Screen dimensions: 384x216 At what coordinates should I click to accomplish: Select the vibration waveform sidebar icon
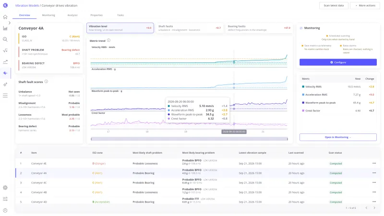tap(5, 73)
